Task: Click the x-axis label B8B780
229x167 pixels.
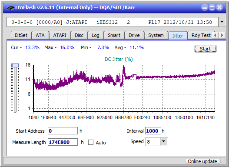Action: click(x=123, y=117)
